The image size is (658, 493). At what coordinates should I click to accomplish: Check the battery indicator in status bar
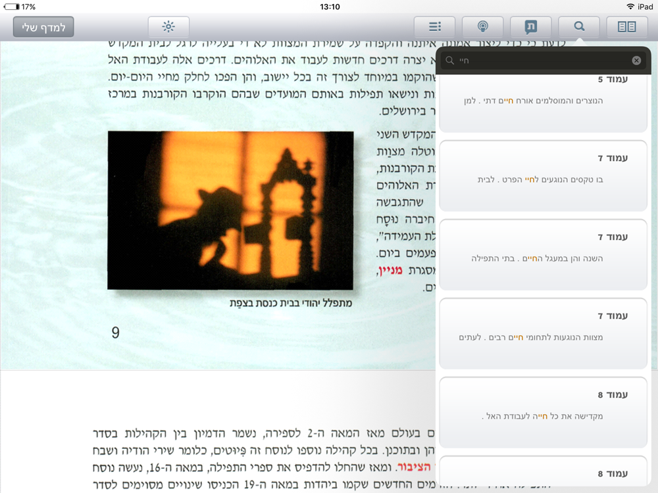(12, 7)
